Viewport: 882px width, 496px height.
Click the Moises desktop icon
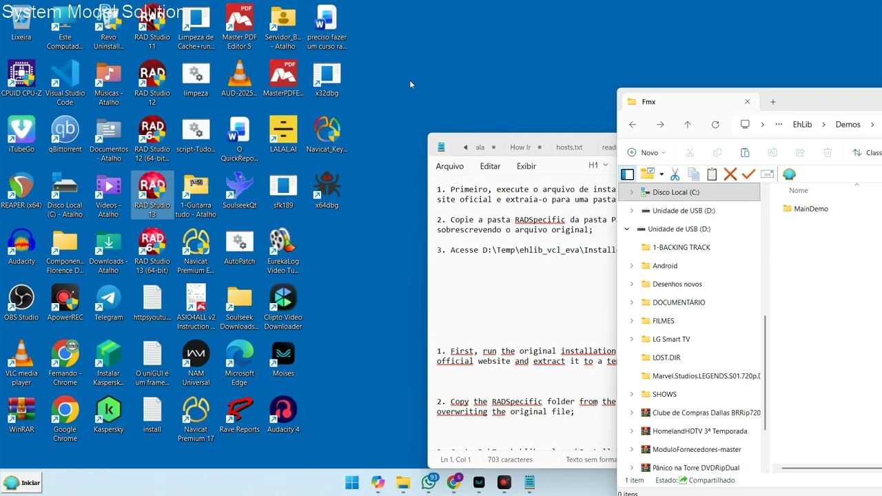[x=283, y=358]
